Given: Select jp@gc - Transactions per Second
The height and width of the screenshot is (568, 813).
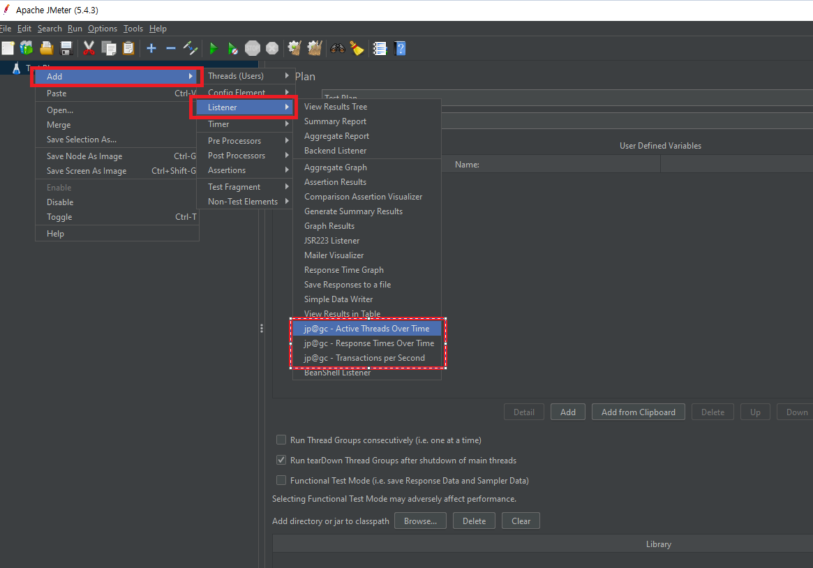Looking at the screenshot, I should coord(367,357).
